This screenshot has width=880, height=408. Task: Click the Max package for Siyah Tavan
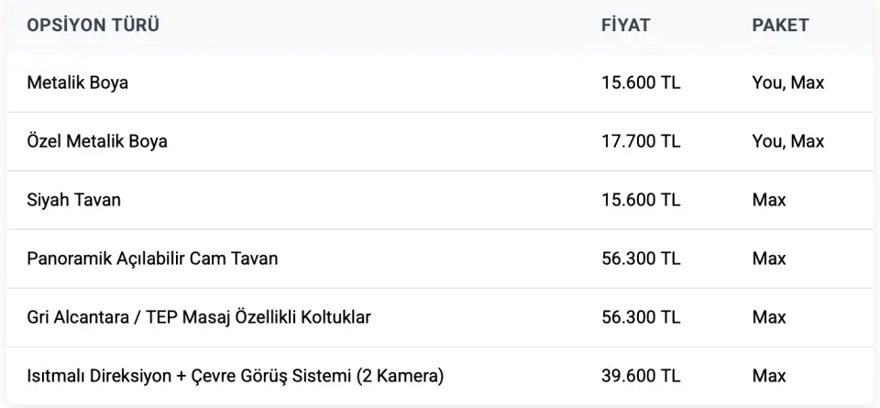tap(769, 201)
